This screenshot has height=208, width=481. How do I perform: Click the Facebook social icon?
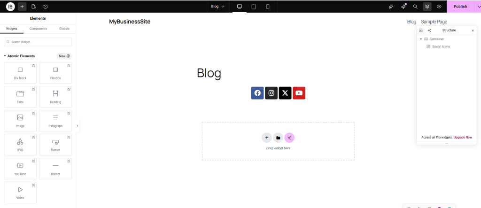pos(257,93)
